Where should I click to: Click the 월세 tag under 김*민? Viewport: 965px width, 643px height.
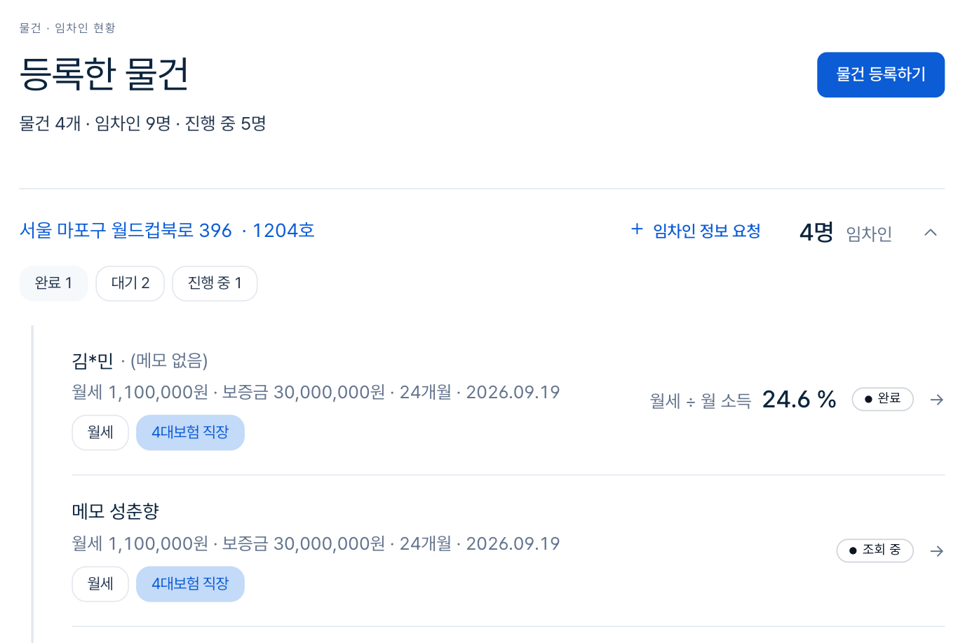point(100,433)
